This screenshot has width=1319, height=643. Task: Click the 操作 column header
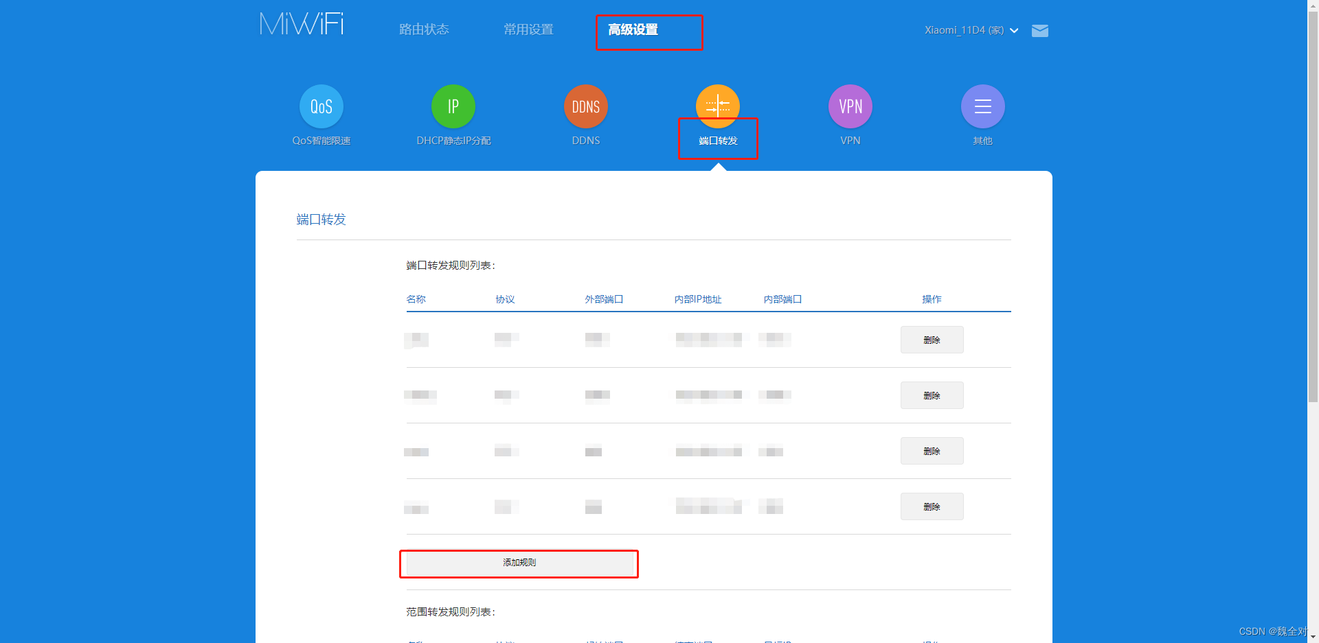tap(932, 299)
